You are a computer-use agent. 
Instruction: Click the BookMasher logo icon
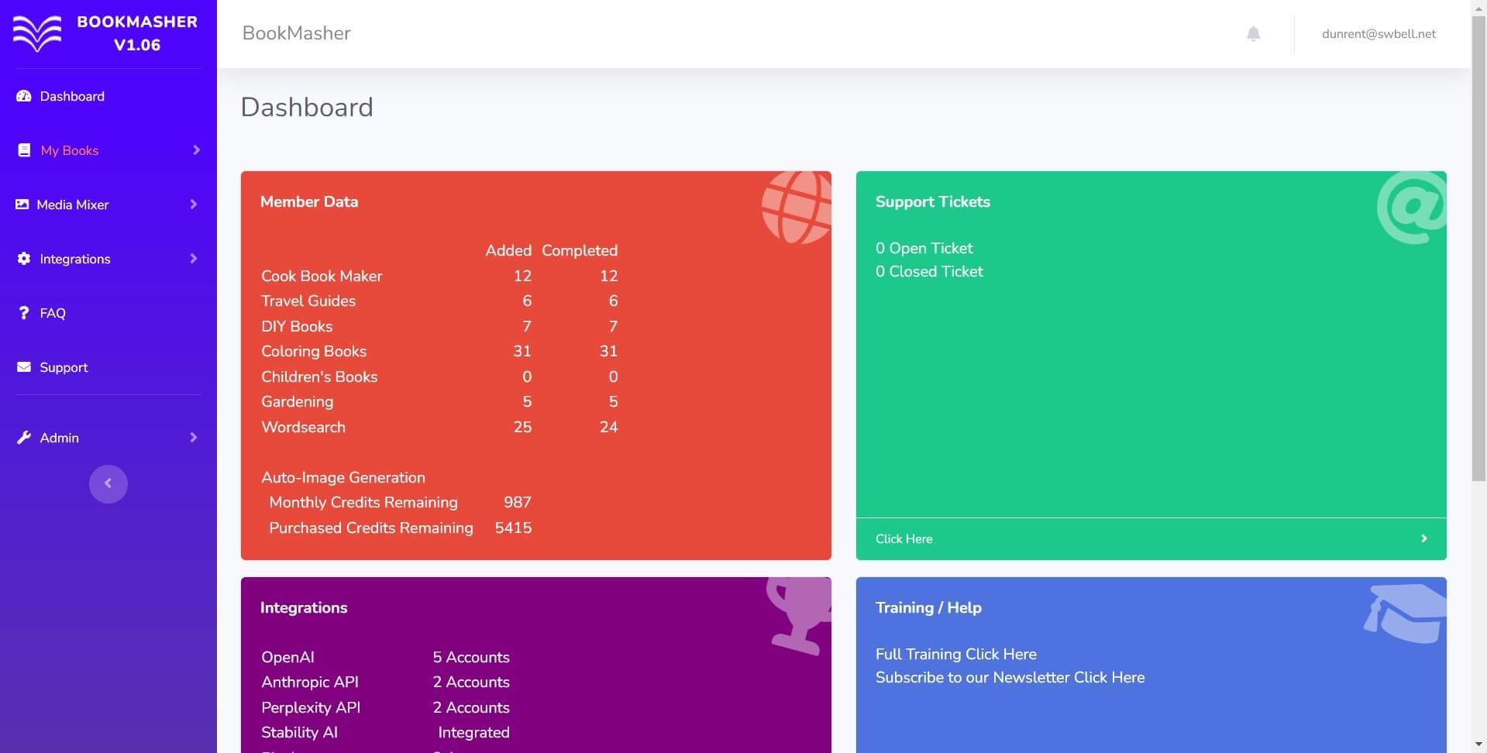pos(36,34)
